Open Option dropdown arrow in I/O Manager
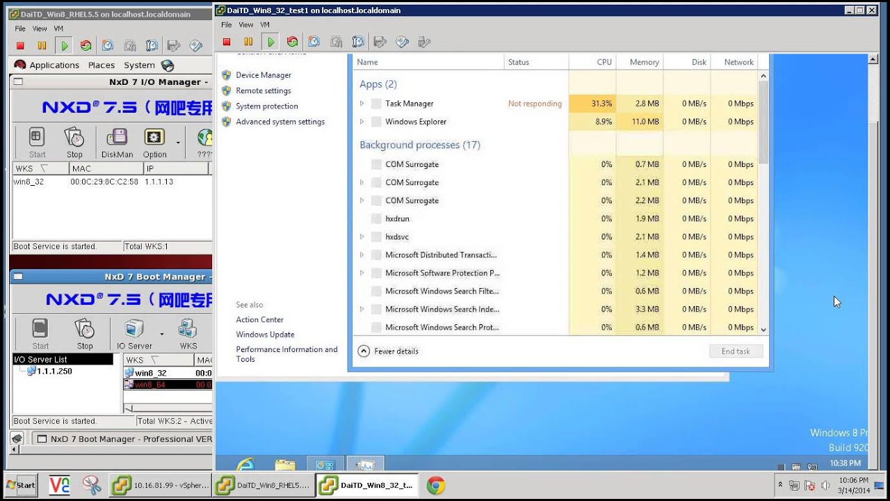Screen dimensions: 890x501 (178, 143)
